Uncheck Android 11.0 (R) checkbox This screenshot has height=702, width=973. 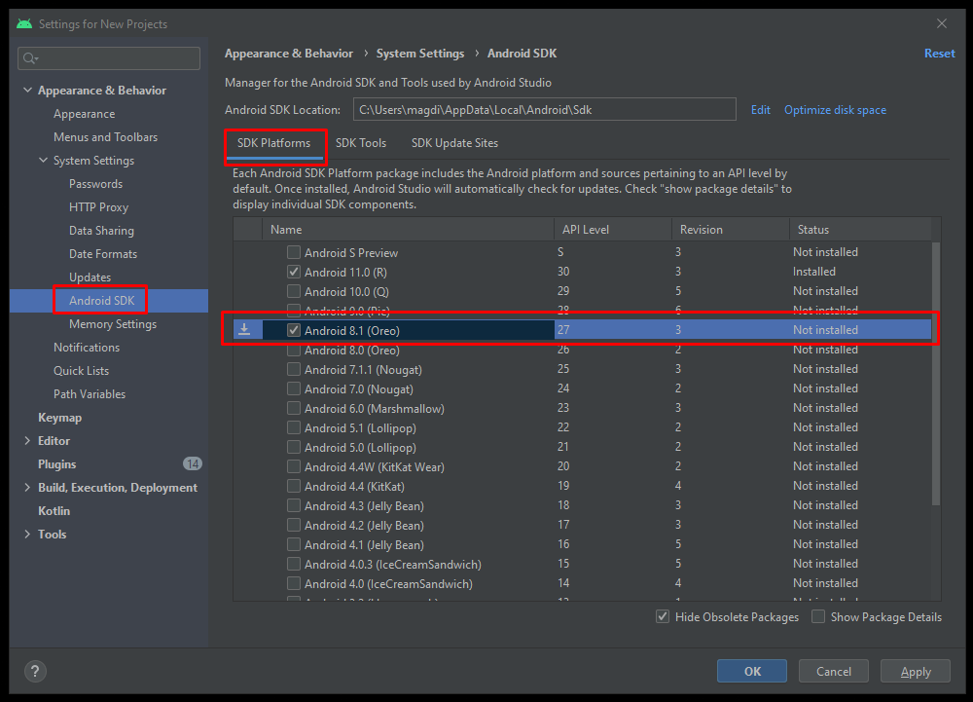point(294,272)
